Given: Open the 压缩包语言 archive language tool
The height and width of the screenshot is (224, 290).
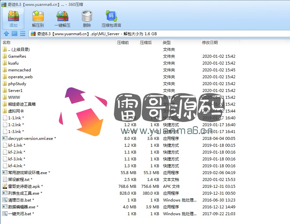Looking at the screenshot, I should [x=111, y=19].
